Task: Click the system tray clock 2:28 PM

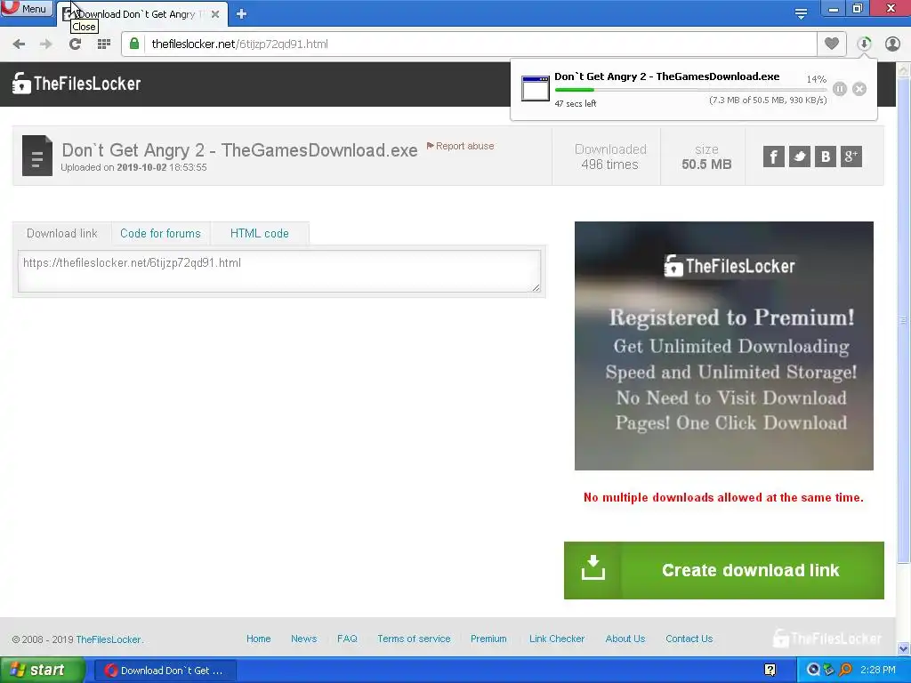Action: 878,671
